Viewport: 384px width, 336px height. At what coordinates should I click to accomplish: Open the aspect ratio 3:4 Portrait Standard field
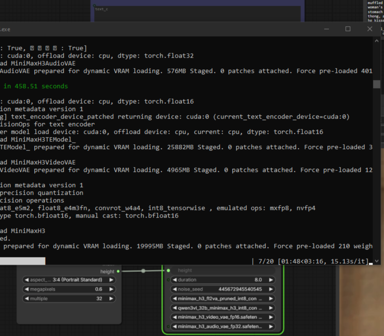69,280
